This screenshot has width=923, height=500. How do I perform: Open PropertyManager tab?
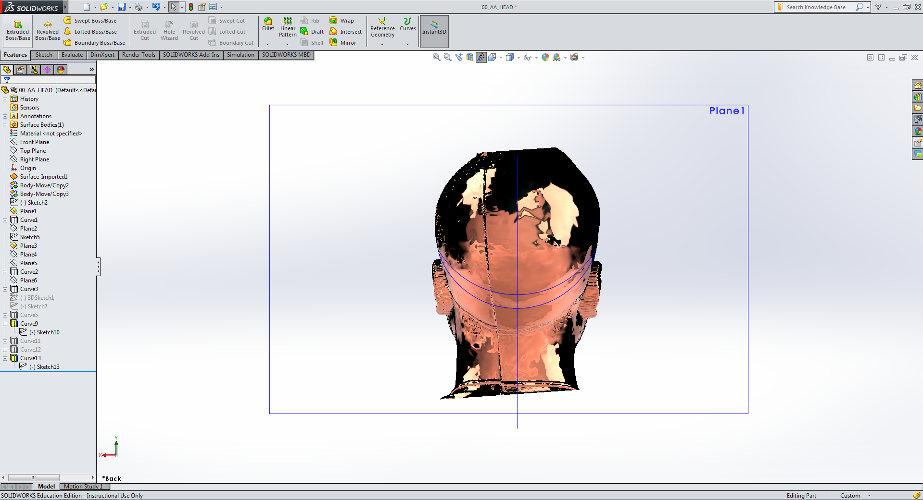20,70
